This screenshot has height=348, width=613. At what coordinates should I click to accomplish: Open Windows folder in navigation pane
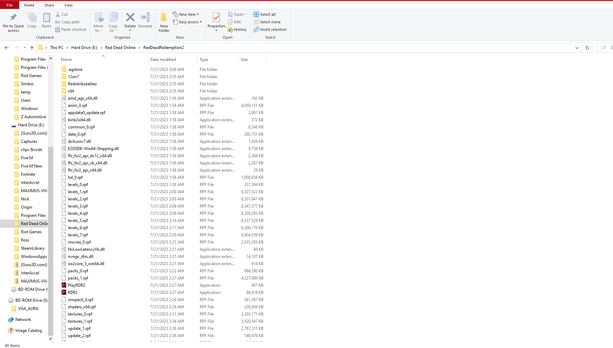(x=29, y=109)
